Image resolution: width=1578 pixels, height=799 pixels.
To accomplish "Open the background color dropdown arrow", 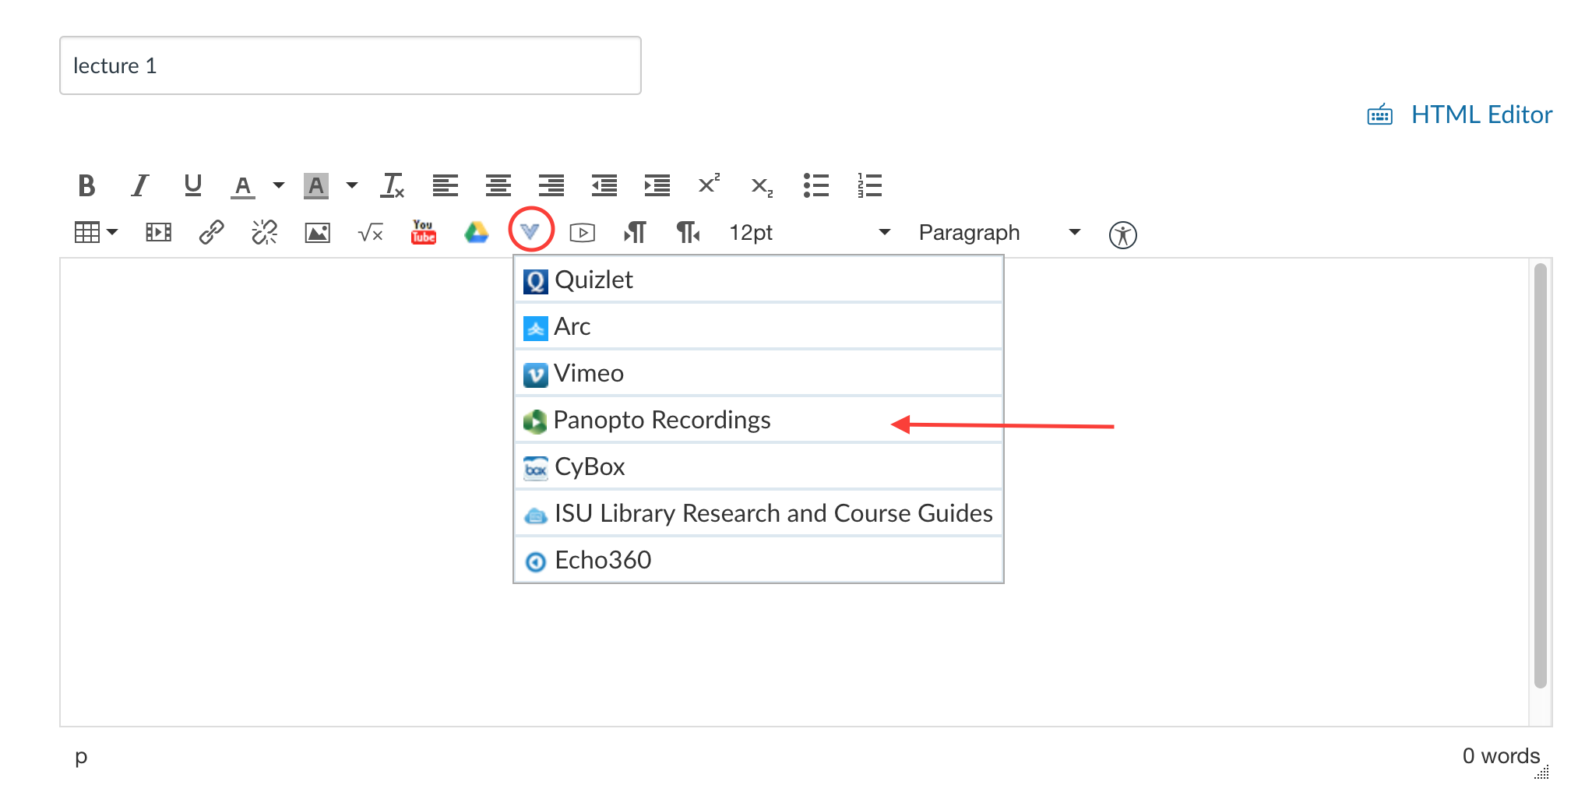I will pos(351,185).
